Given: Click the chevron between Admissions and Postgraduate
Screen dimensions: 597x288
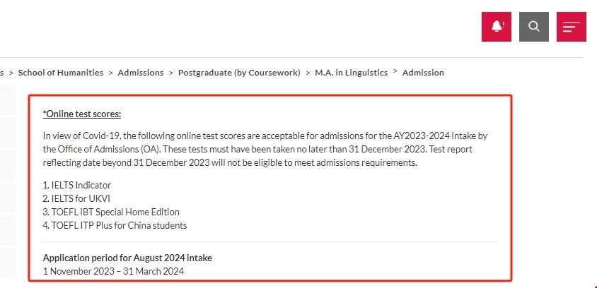Looking at the screenshot, I should pos(171,73).
